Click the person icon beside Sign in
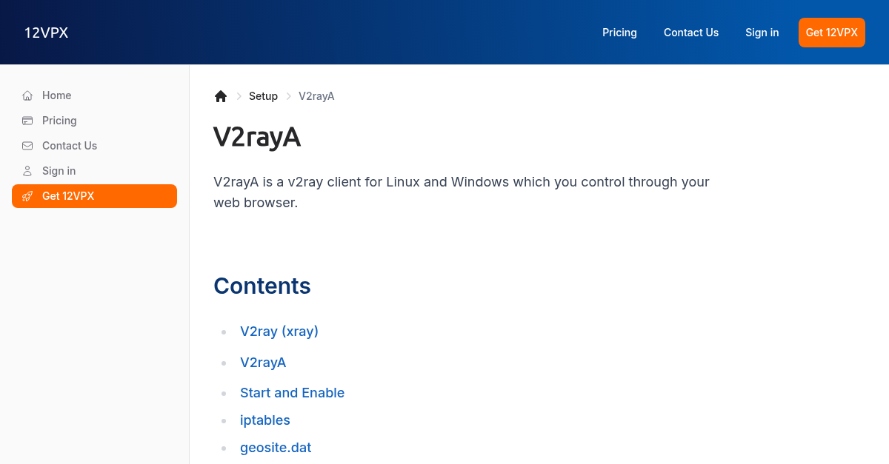Image resolution: width=889 pixels, height=464 pixels. tap(27, 171)
